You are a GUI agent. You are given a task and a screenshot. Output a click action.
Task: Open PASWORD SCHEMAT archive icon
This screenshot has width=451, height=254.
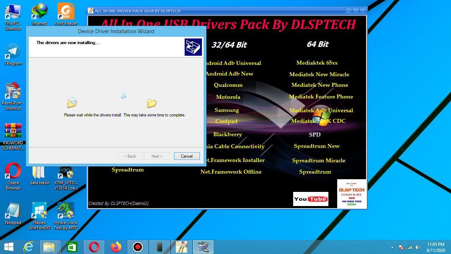[13, 137]
